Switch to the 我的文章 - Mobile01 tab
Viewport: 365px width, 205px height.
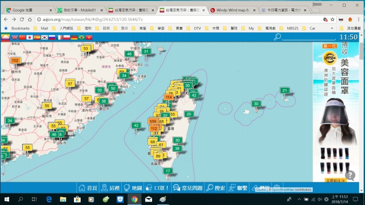(x=80, y=10)
